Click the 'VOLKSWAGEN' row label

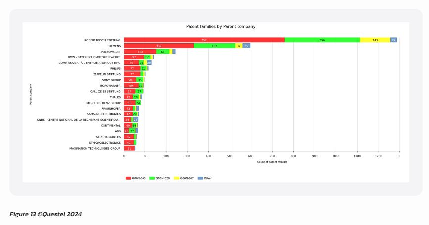click(x=110, y=52)
